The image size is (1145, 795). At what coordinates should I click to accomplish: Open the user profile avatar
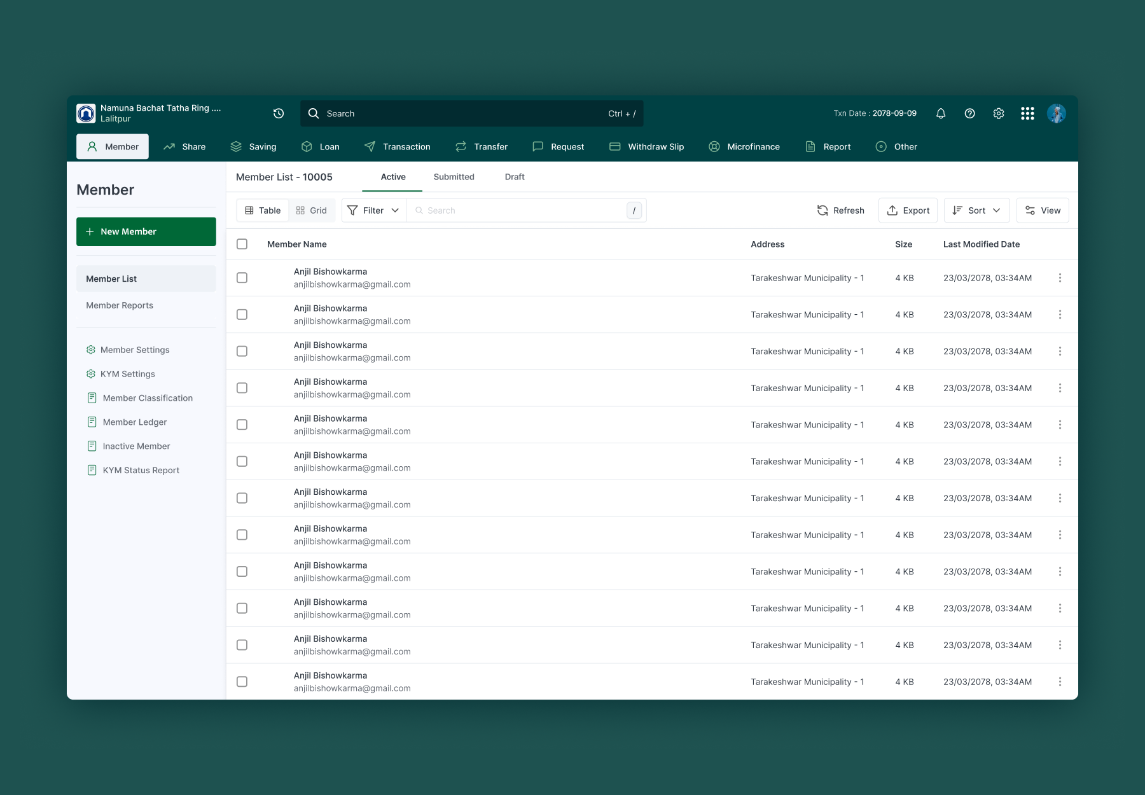point(1057,113)
